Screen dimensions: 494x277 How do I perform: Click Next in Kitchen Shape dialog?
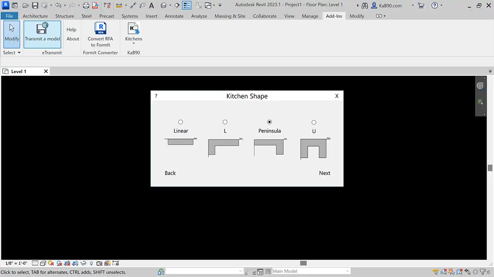(x=325, y=173)
